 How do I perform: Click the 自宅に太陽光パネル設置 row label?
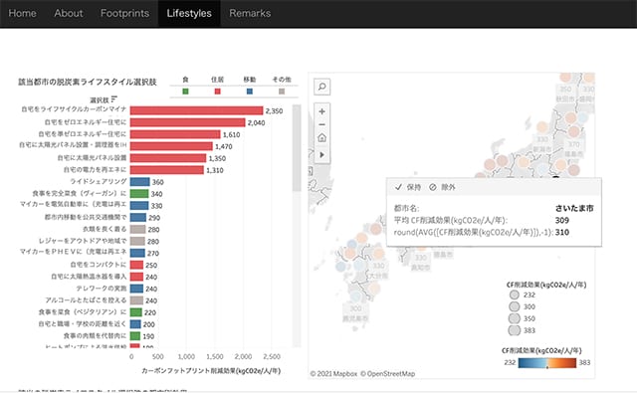pos(92,158)
